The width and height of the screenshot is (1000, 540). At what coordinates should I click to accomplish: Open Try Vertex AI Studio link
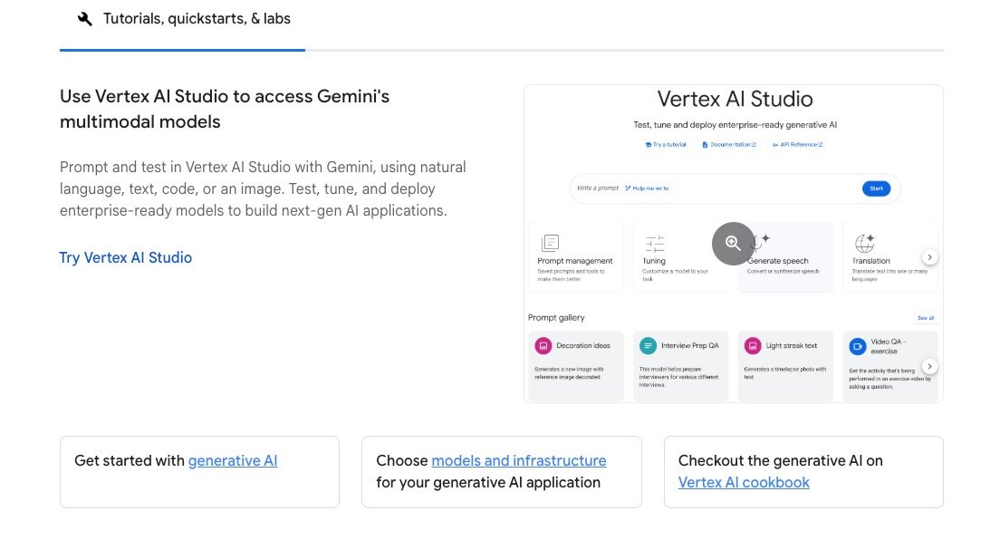pyautogui.click(x=126, y=257)
